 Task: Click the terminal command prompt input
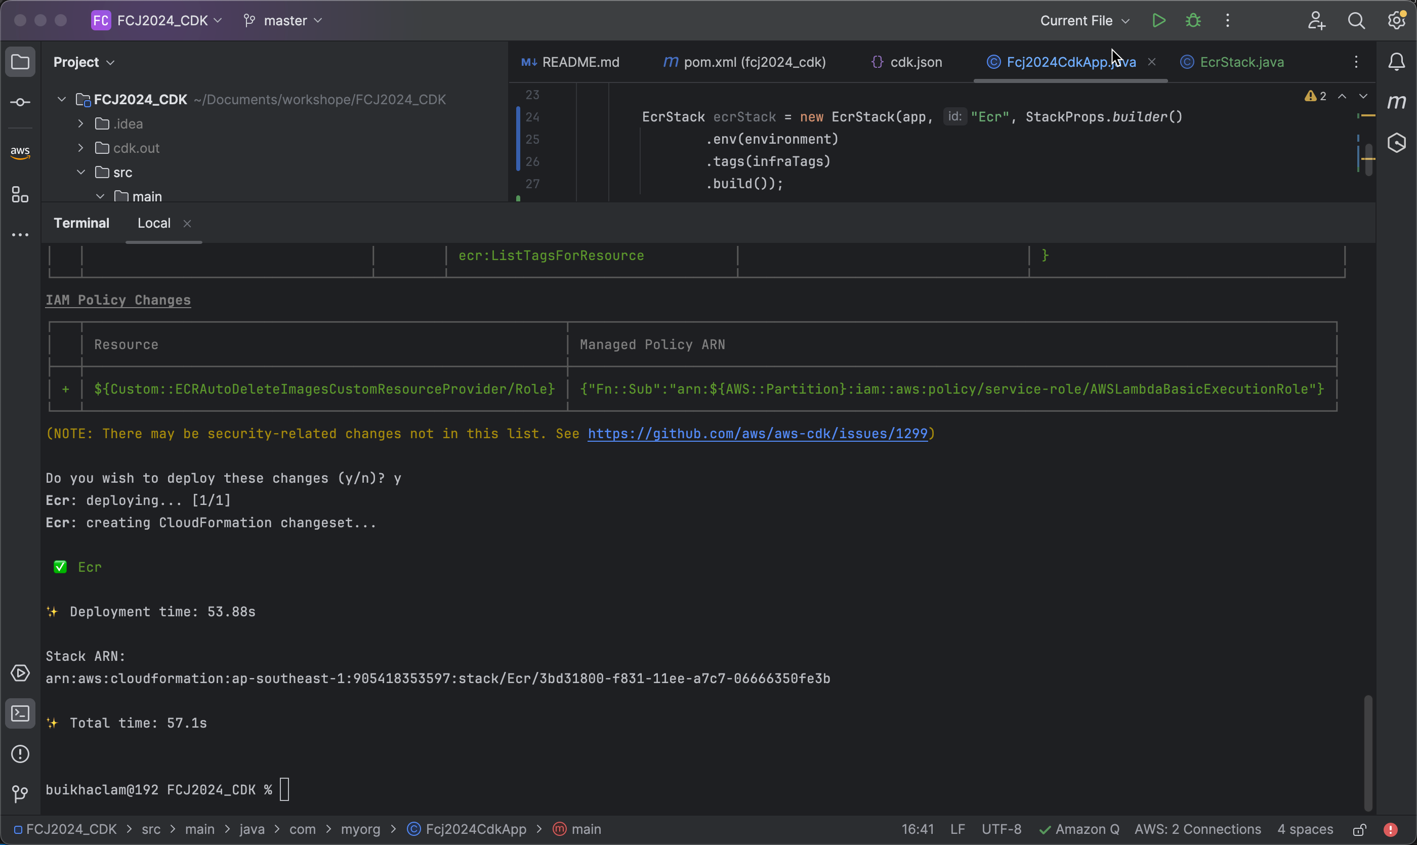click(x=285, y=790)
